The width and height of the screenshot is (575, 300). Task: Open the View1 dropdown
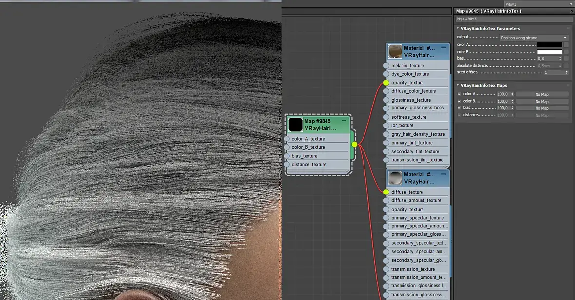coord(538,4)
